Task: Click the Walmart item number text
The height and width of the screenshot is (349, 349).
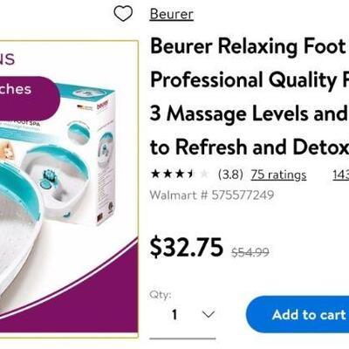Action: click(x=212, y=195)
